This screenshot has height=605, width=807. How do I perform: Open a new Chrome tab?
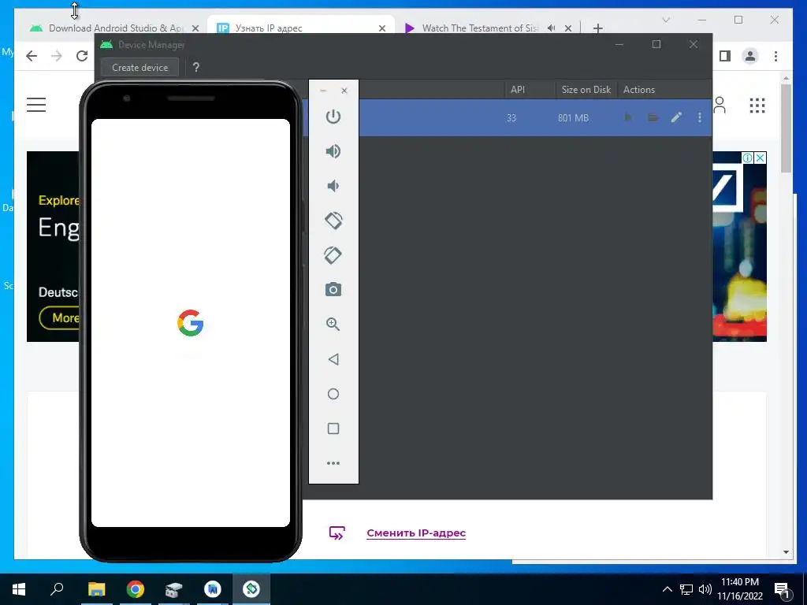tap(597, 28)
